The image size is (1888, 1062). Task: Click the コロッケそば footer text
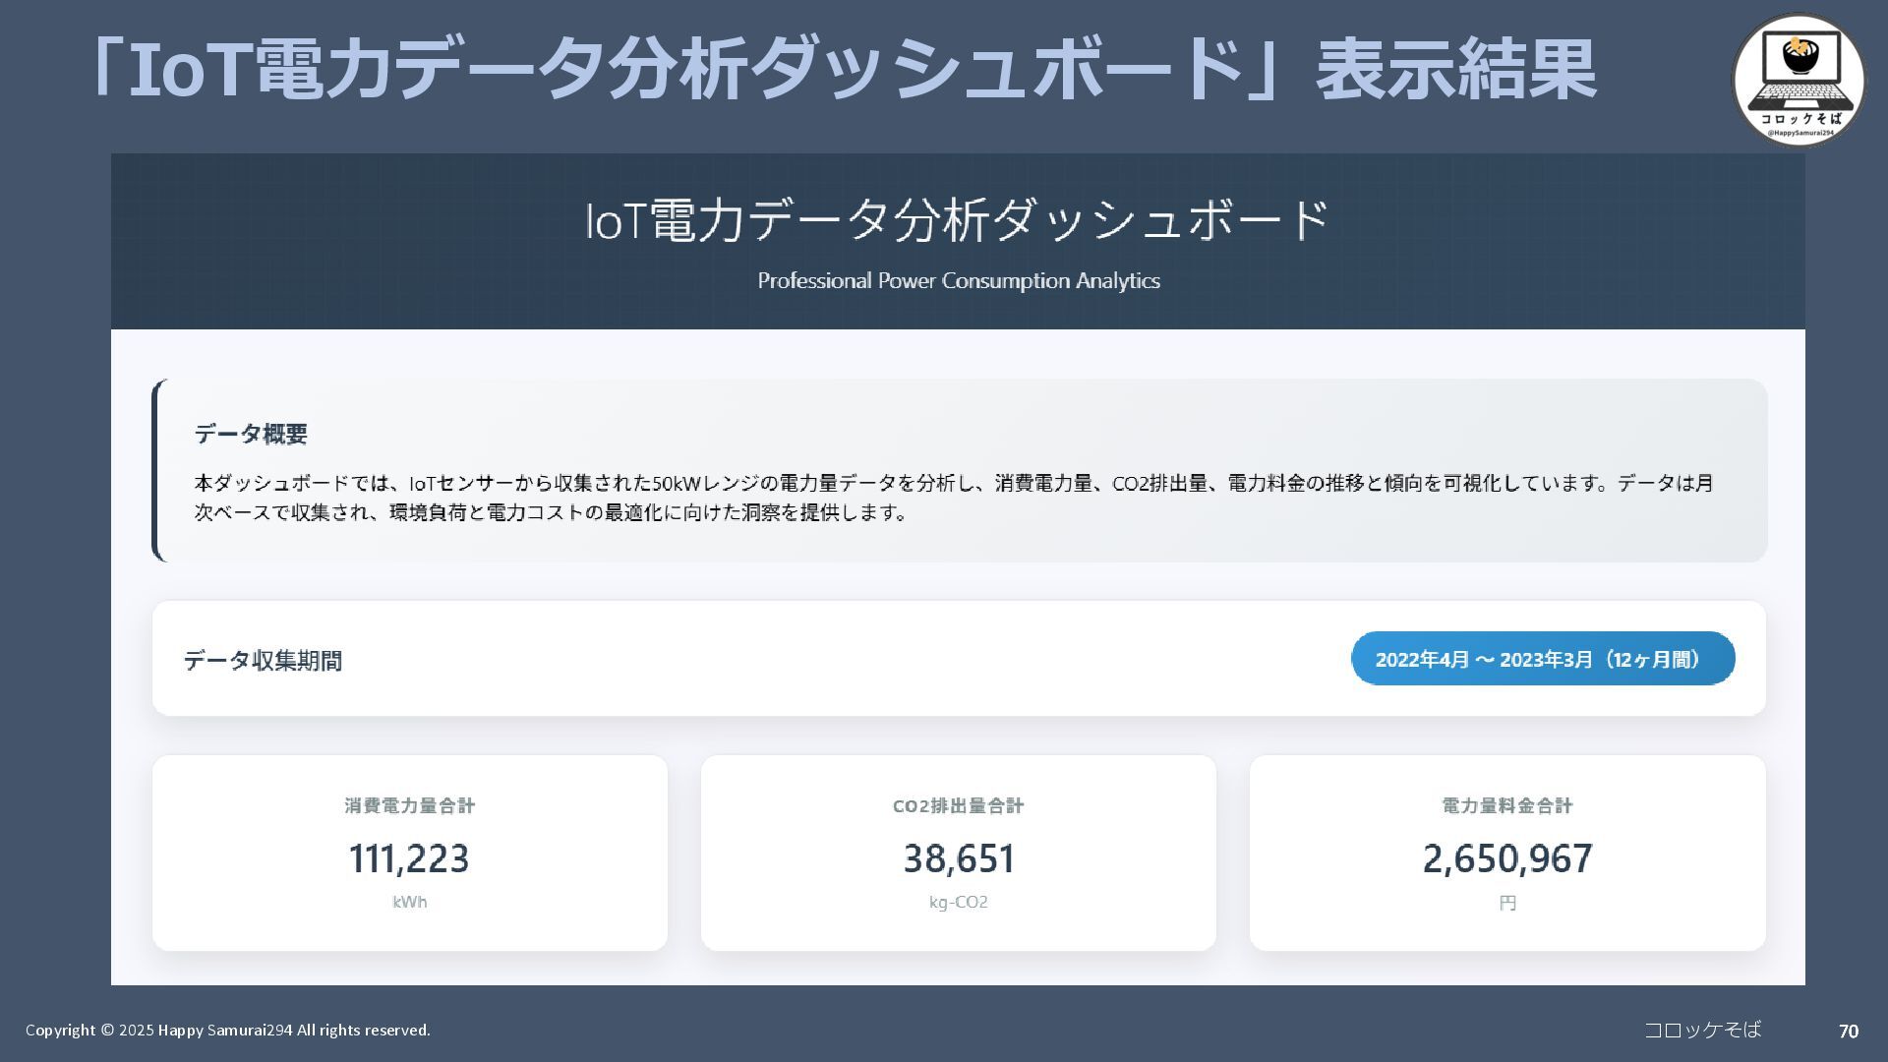coord(1702,1030)
